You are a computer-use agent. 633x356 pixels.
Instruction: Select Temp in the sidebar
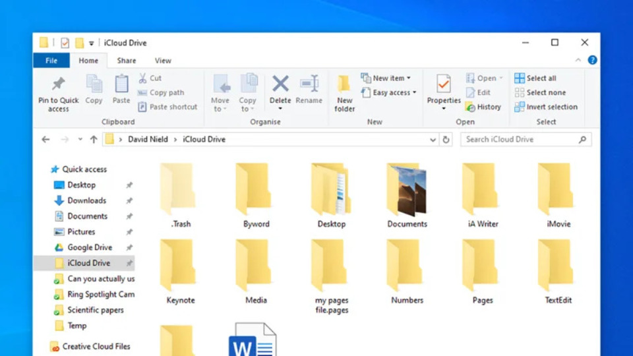[x=71, y=326]
